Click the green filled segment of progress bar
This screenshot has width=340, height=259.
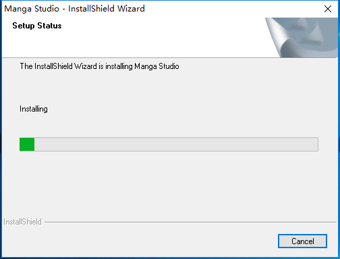pyautogui.click(x=27, y=144)
